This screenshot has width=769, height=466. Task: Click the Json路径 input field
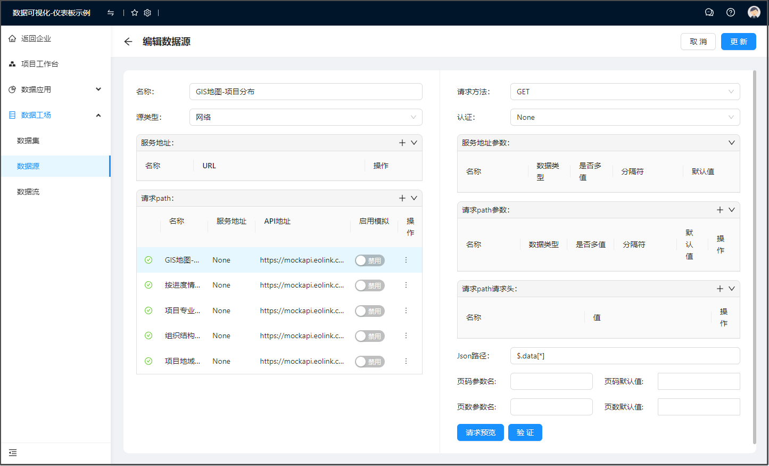coord(625,356)
